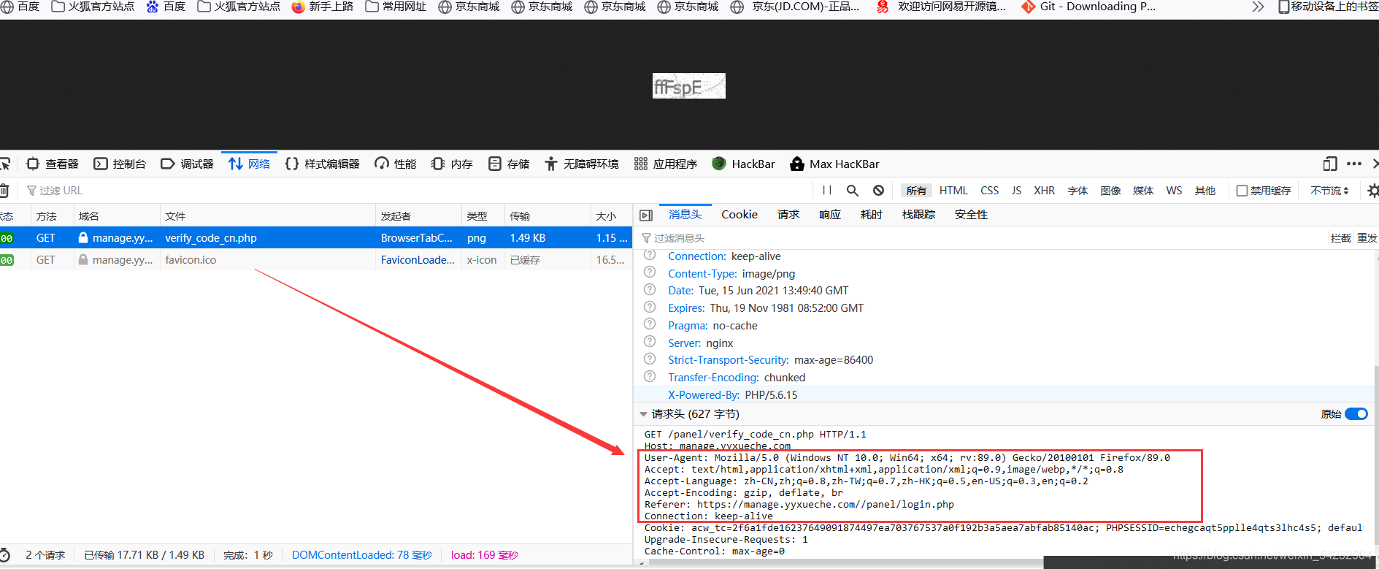Open the 内存 memory panel
This screenshot has width=1379, height=569.
point(452,164)
